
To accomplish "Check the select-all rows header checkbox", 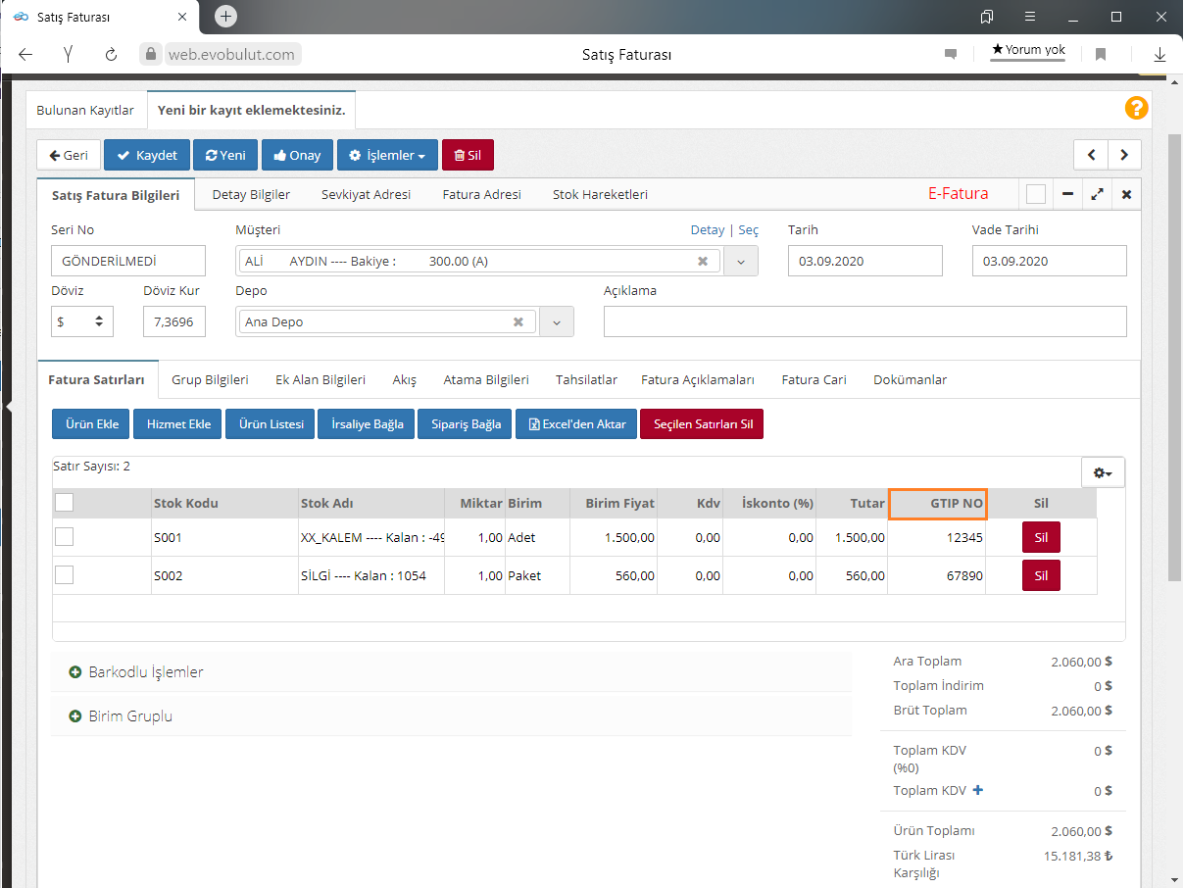I will 65,503.
